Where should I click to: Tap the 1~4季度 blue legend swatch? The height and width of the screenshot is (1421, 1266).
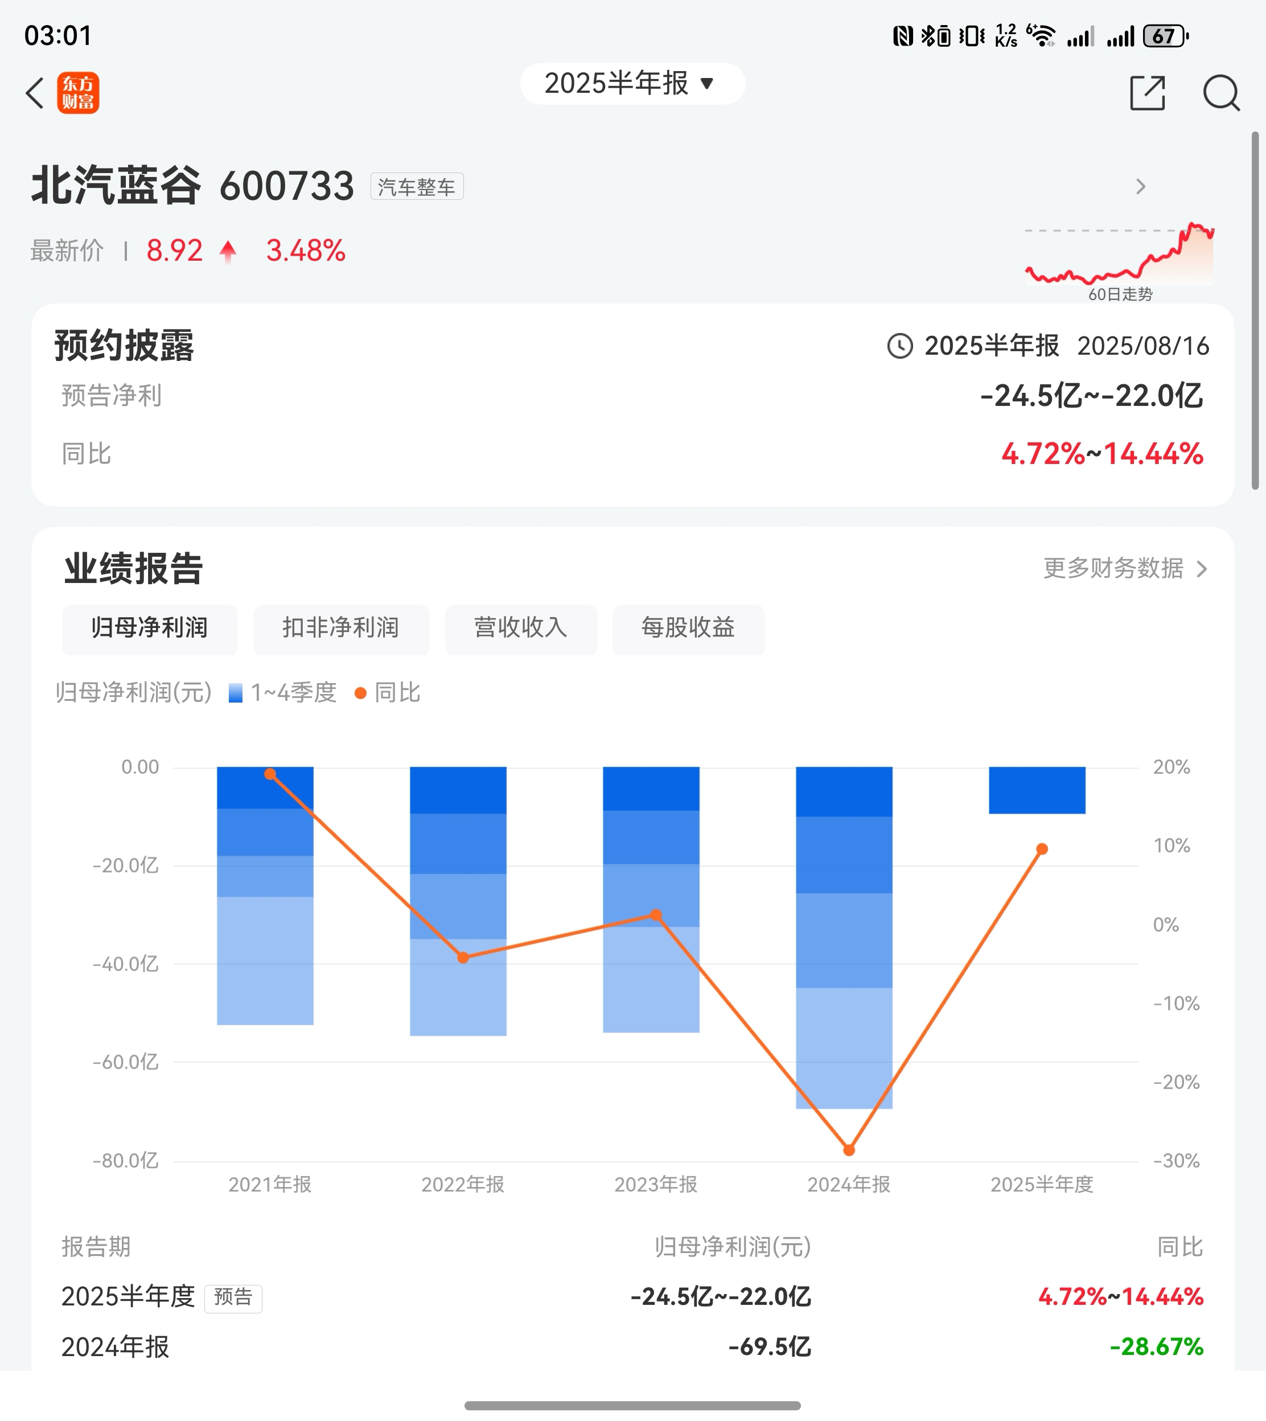tap(236, 693)
